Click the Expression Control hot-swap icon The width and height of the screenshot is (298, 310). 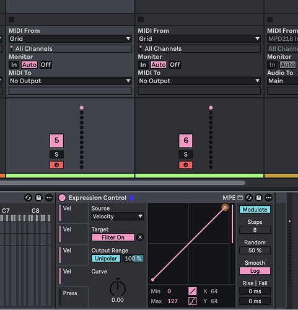pyautogui.click(x=249, y=198)
